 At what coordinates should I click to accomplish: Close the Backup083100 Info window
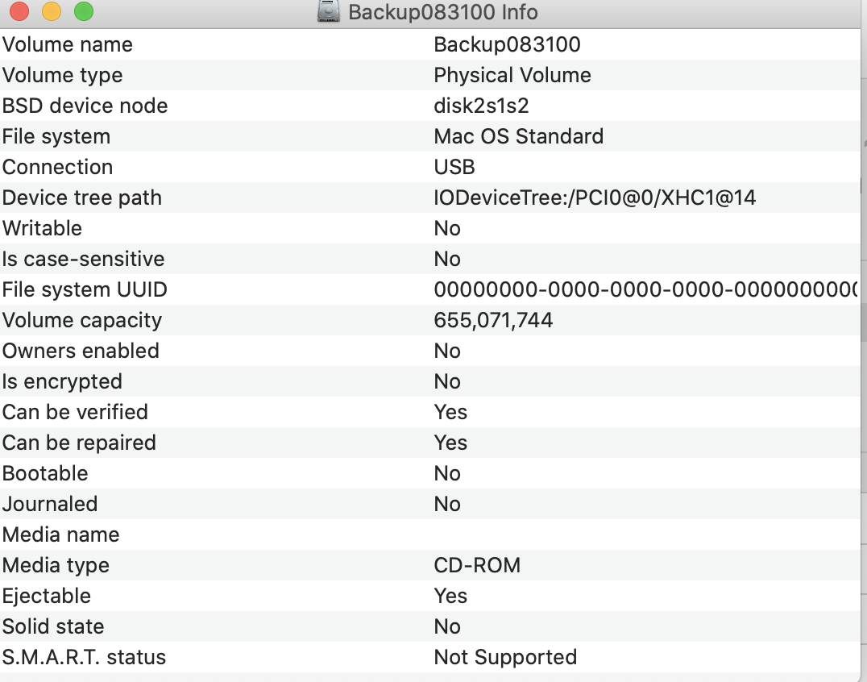tap(19, 11)
